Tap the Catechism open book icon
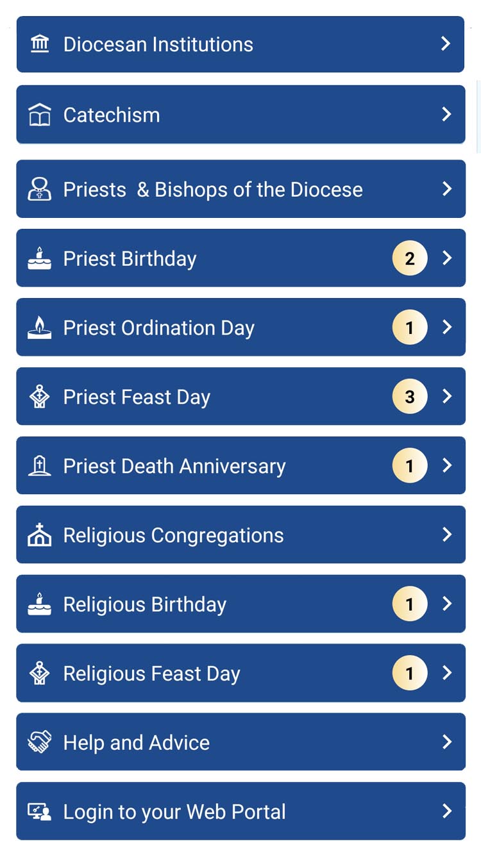This screenshot has height=855, width=481. click(40, 115)
